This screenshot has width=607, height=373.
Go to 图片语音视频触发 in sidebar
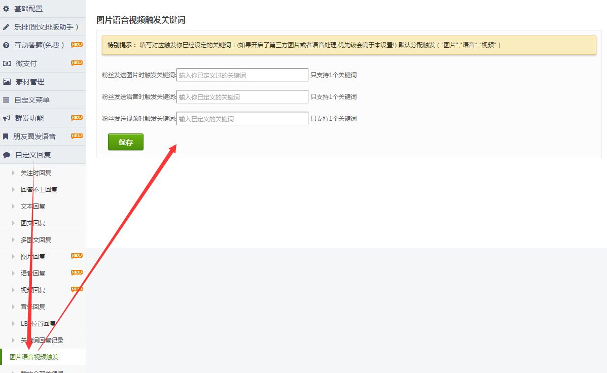(x=34, y=357)
